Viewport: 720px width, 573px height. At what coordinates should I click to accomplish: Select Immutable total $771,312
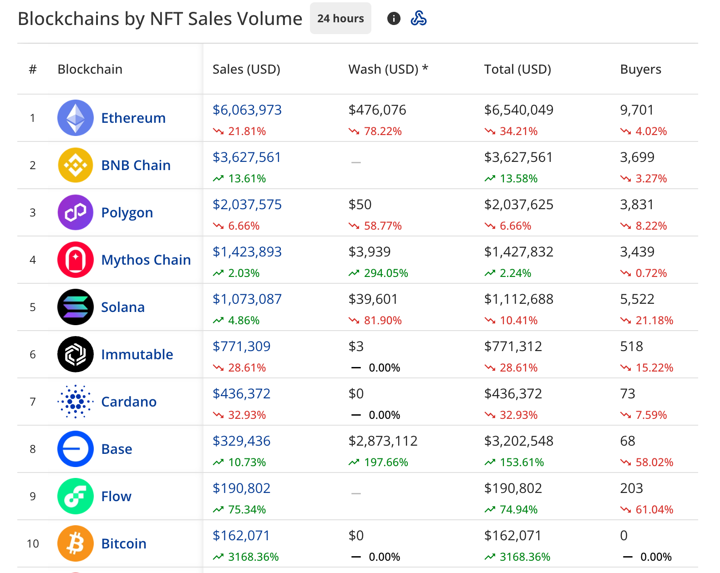pos(513,346)
